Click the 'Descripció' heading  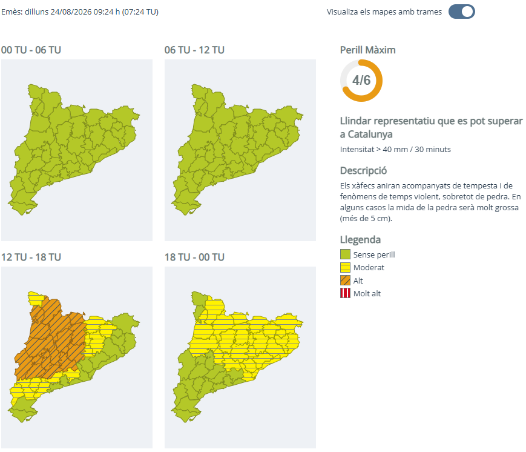(363, 171)
